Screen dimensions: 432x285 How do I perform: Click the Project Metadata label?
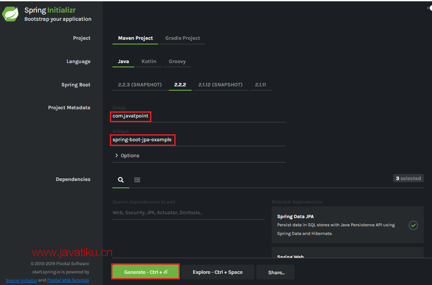[69, 108]
